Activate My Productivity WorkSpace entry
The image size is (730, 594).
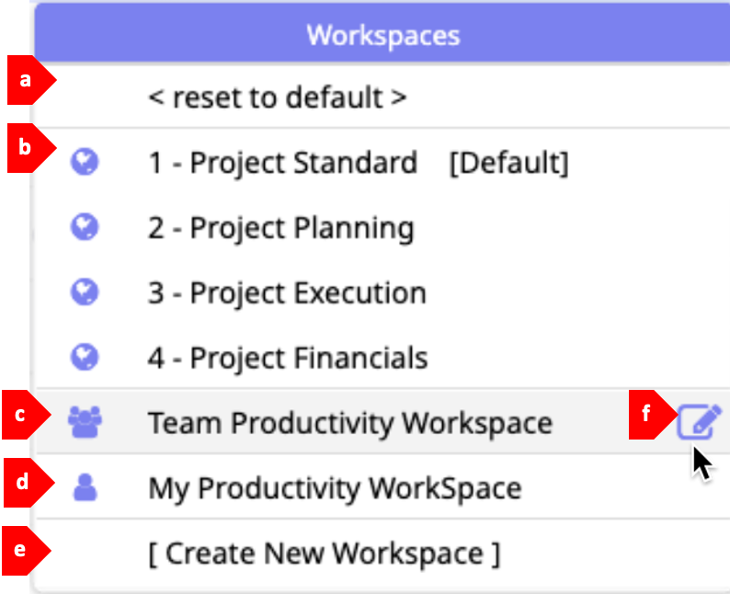coord(335,487)
